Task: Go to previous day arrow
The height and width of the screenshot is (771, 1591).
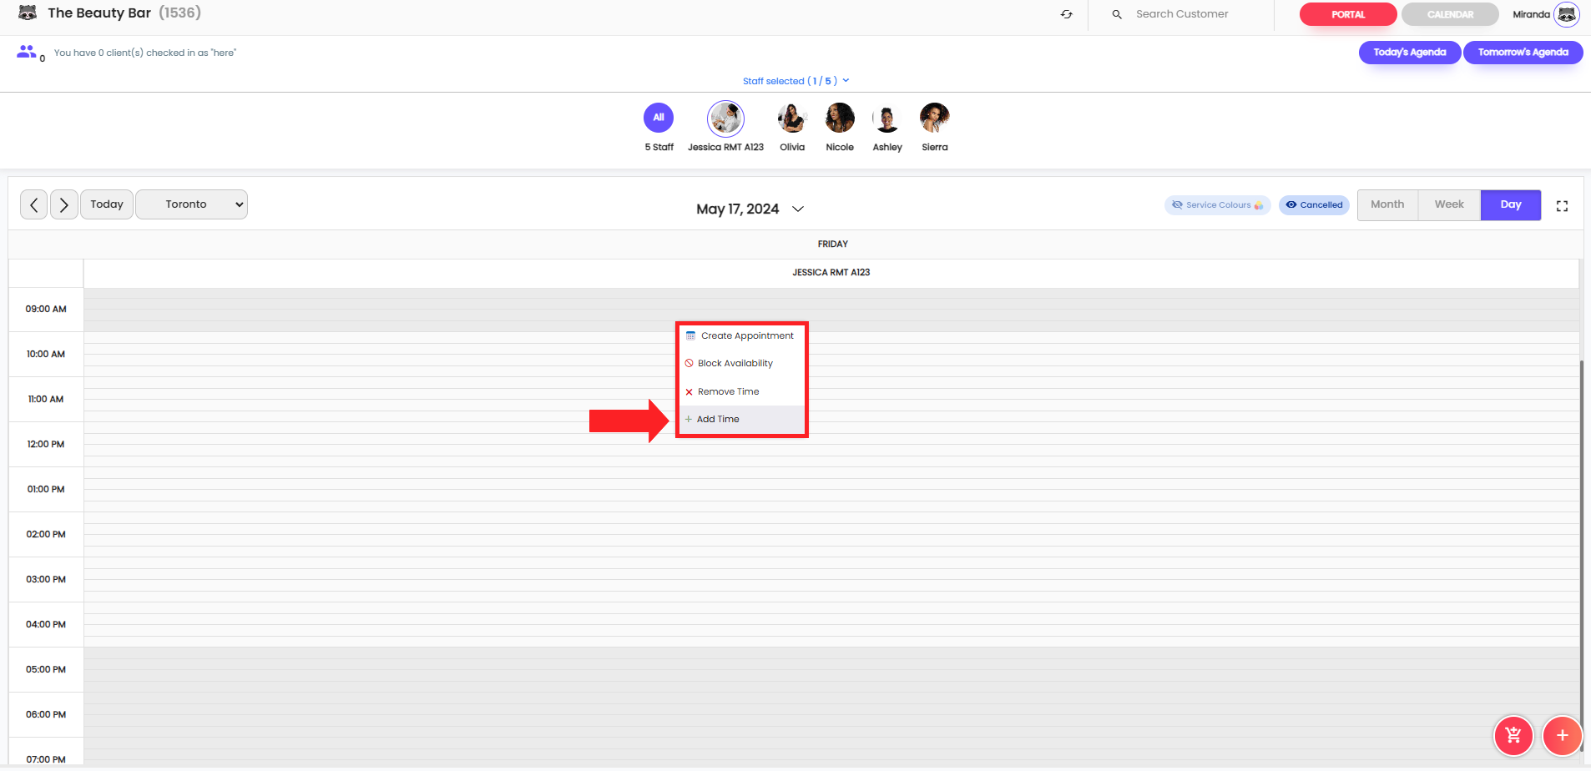Action: click(x=33, y=204)
